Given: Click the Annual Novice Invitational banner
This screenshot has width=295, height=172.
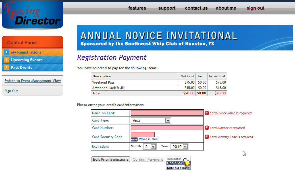Looking at the screenshot, I should (185, 37).
